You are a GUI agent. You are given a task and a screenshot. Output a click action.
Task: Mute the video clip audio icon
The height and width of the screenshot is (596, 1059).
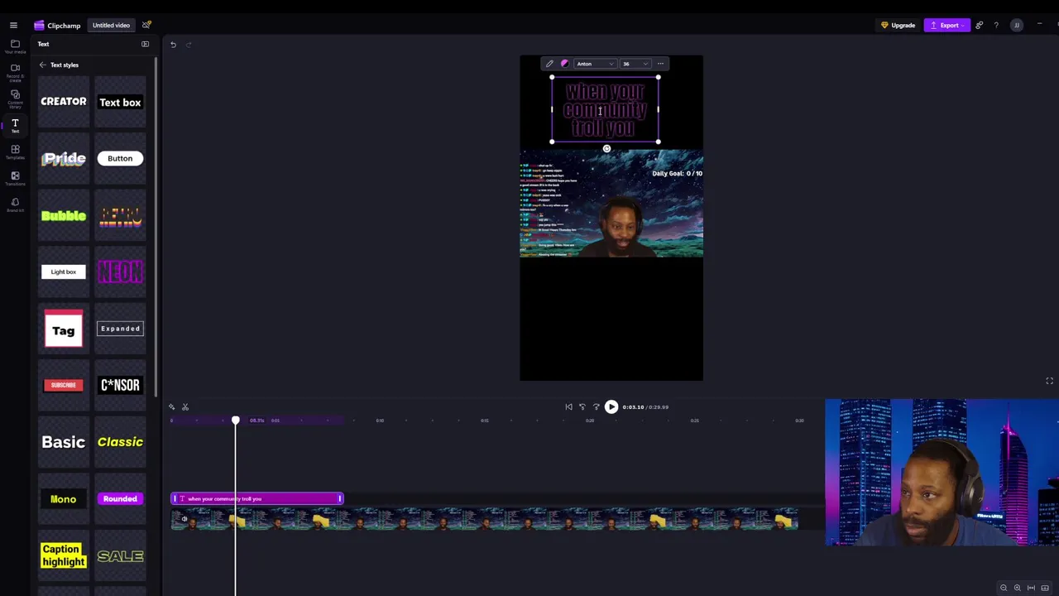[x=184, y=519]
